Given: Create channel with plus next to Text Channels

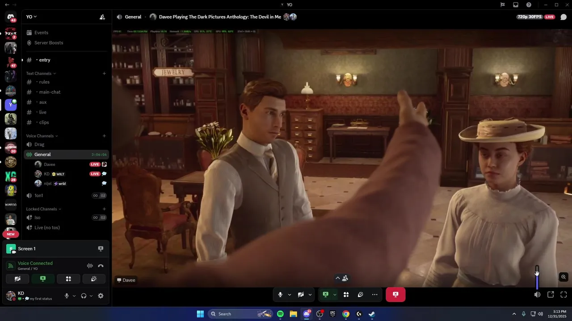Looking at the screenshot, I should click(x=104, y=74).
